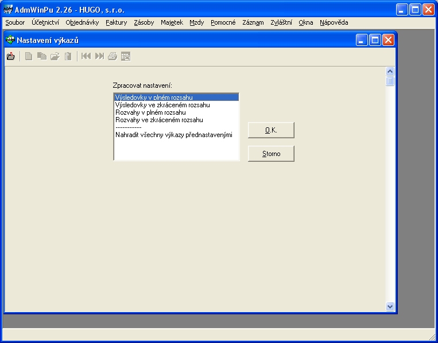Maximize the AdmWinPu main window

(415, 10)
